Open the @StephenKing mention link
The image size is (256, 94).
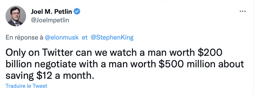pyautogui.click(x=112, y=37)
